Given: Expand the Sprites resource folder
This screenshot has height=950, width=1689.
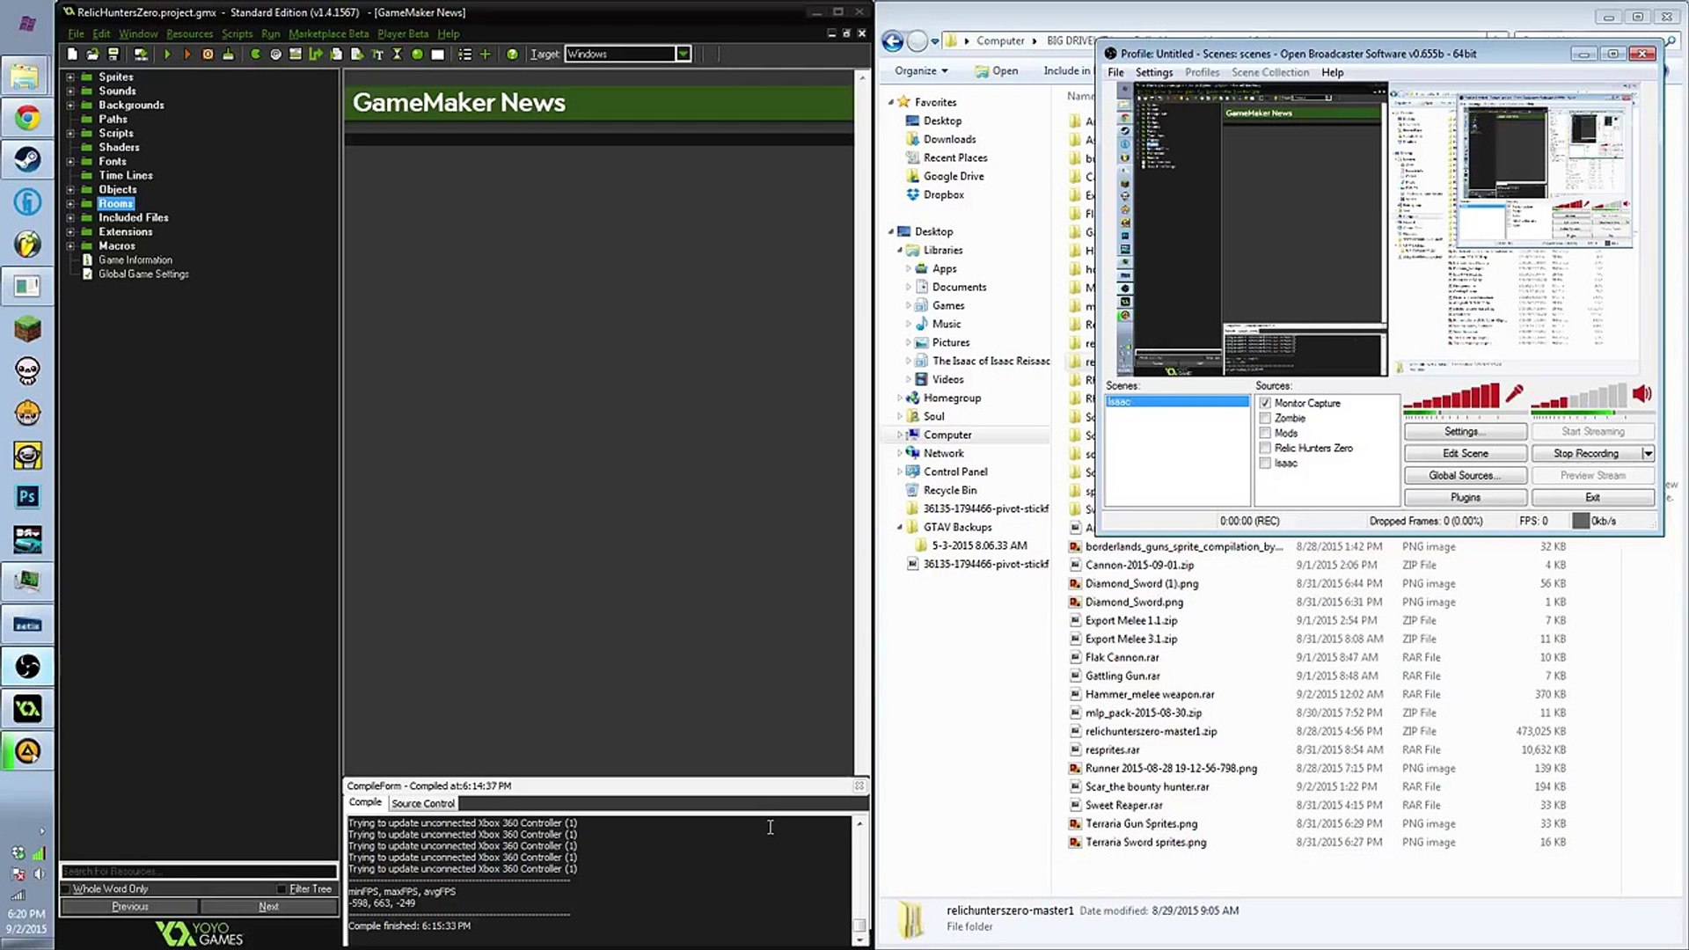Looking at the screenshot, I should click(70, 77).
